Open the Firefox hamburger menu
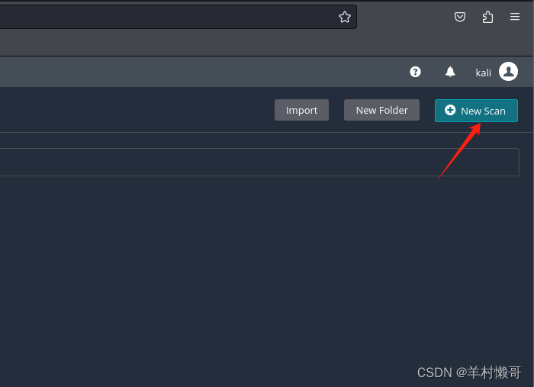The width and height of the screenshot is (534, 387). click(x=515, y=17)
